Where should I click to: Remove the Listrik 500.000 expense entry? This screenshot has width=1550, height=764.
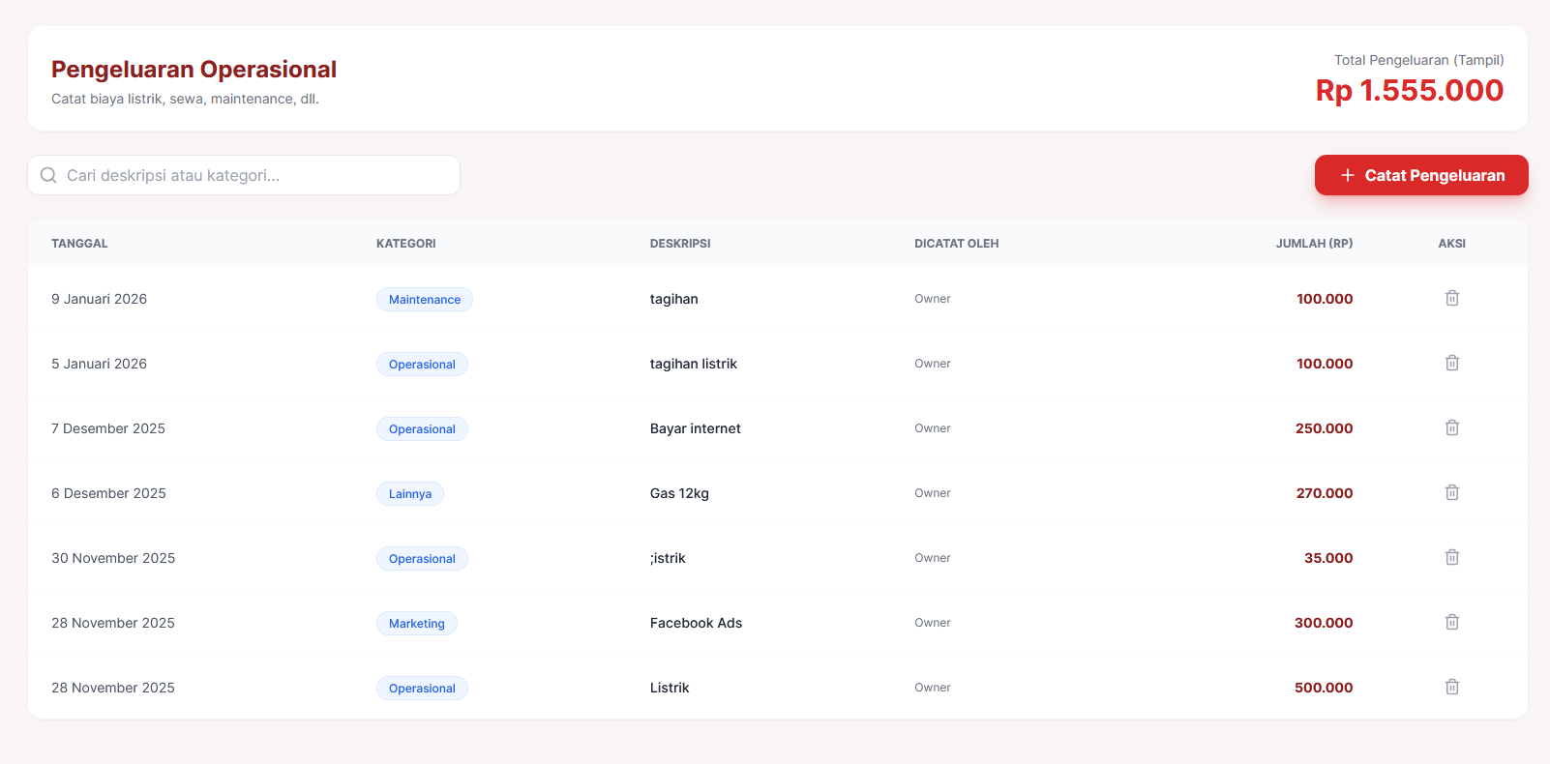pos(1451,688)
